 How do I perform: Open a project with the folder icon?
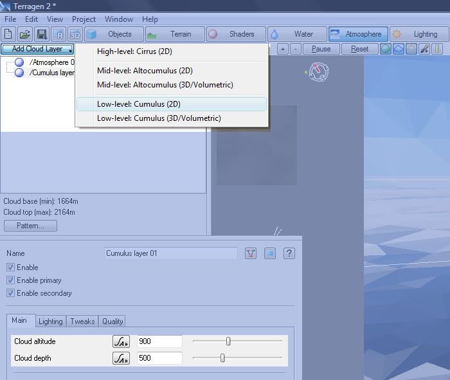tap(25, 34)
